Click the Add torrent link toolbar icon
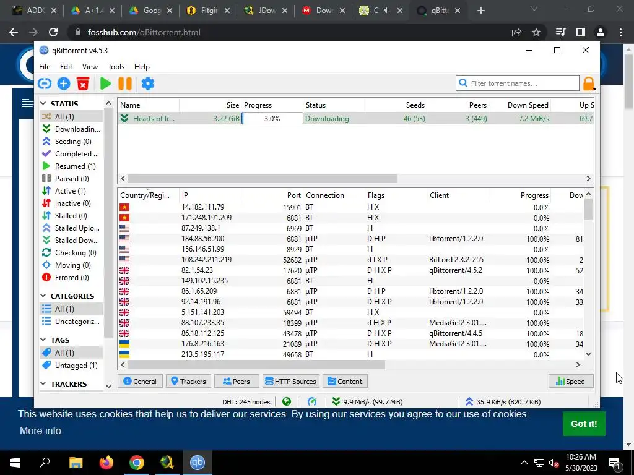The width and height of the screenshot is (634, 475). (45, 83)
